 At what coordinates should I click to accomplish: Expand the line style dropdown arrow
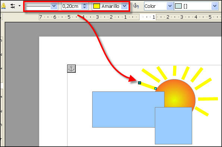pos(54,6)
